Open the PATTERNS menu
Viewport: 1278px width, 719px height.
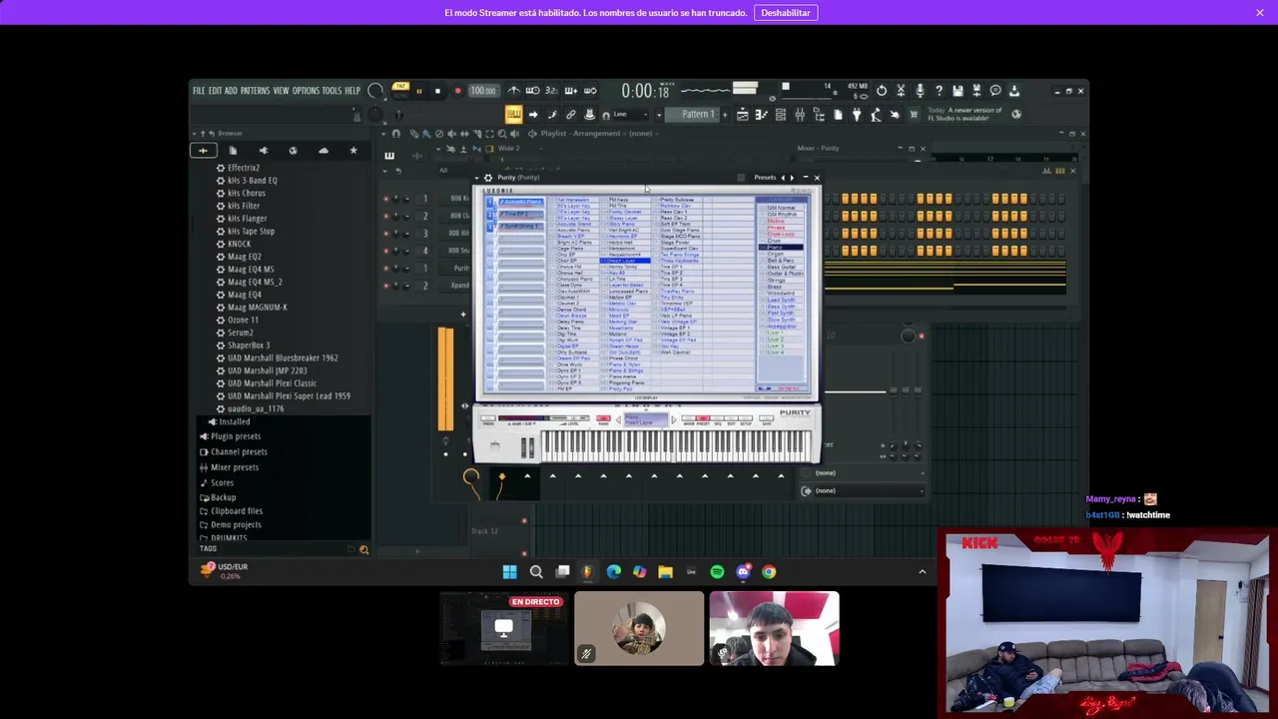pos(255,91)
